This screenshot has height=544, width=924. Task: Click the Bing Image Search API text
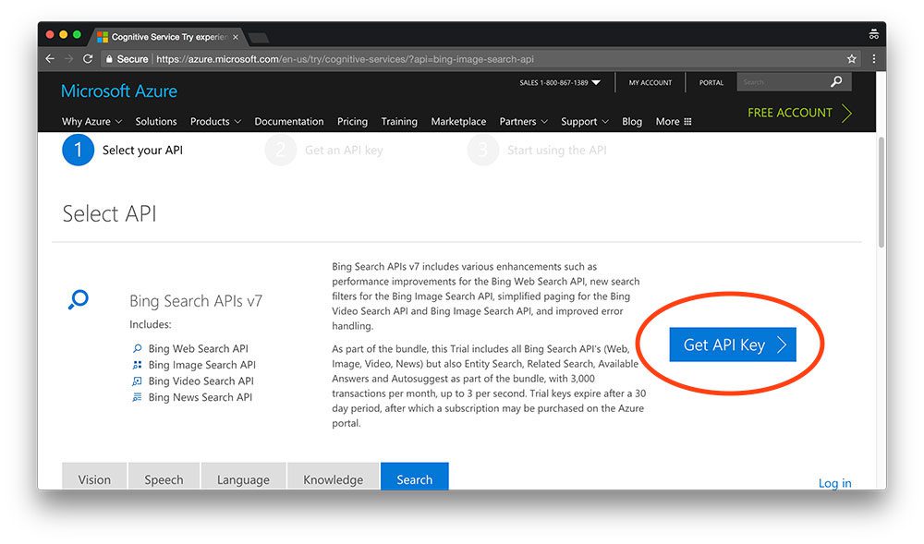[202, 365]
